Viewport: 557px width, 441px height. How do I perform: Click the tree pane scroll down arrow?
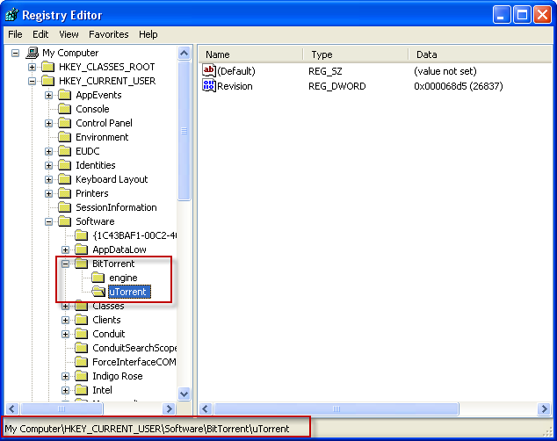tap(184, 394)
